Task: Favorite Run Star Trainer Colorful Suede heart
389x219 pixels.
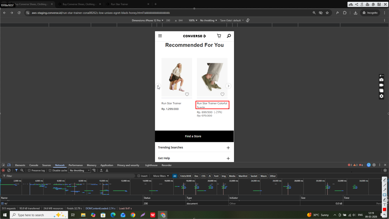Action: click(223, 94)
